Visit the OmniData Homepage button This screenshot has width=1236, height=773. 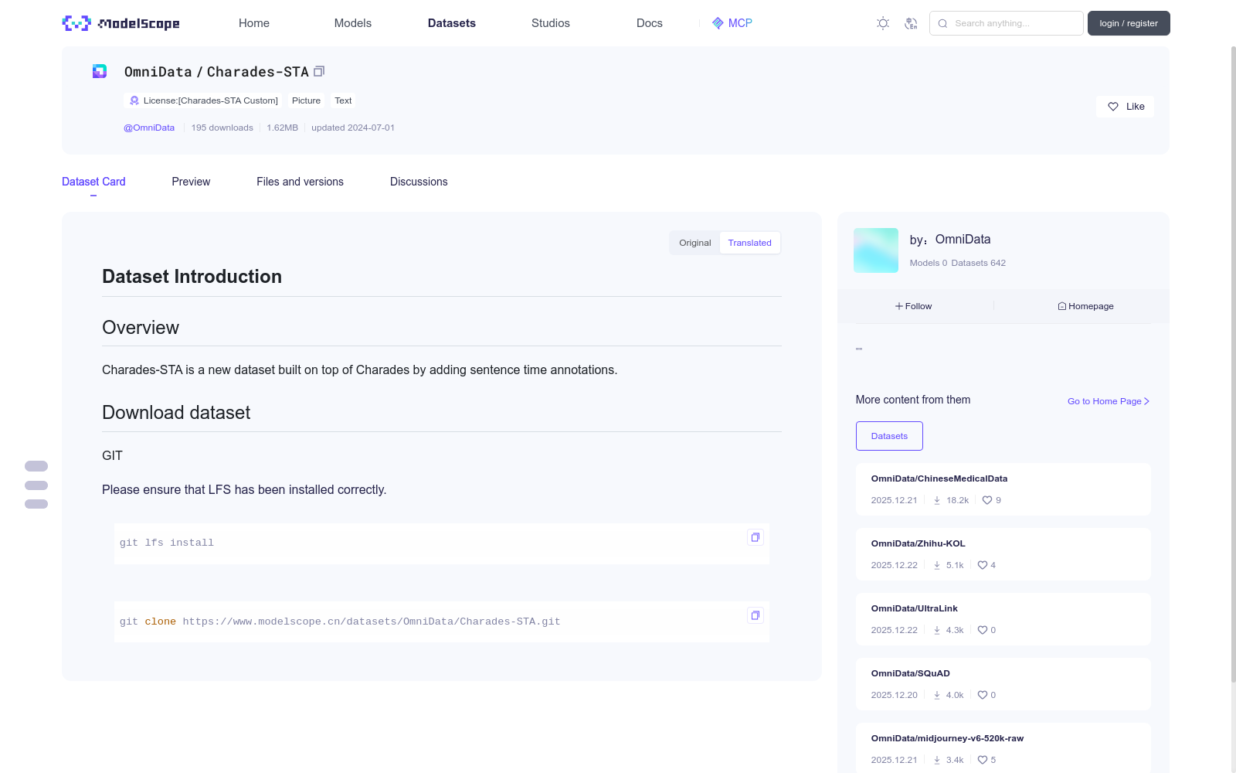(x=1085, y=306)
